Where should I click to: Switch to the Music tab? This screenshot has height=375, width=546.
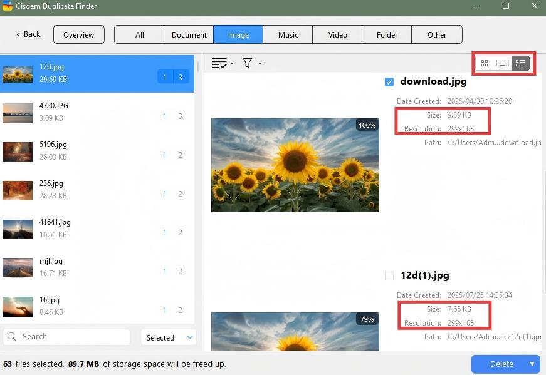point(287,34)
